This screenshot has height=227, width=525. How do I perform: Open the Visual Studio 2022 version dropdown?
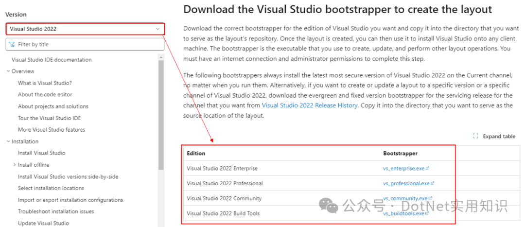[x=85, y=29]
